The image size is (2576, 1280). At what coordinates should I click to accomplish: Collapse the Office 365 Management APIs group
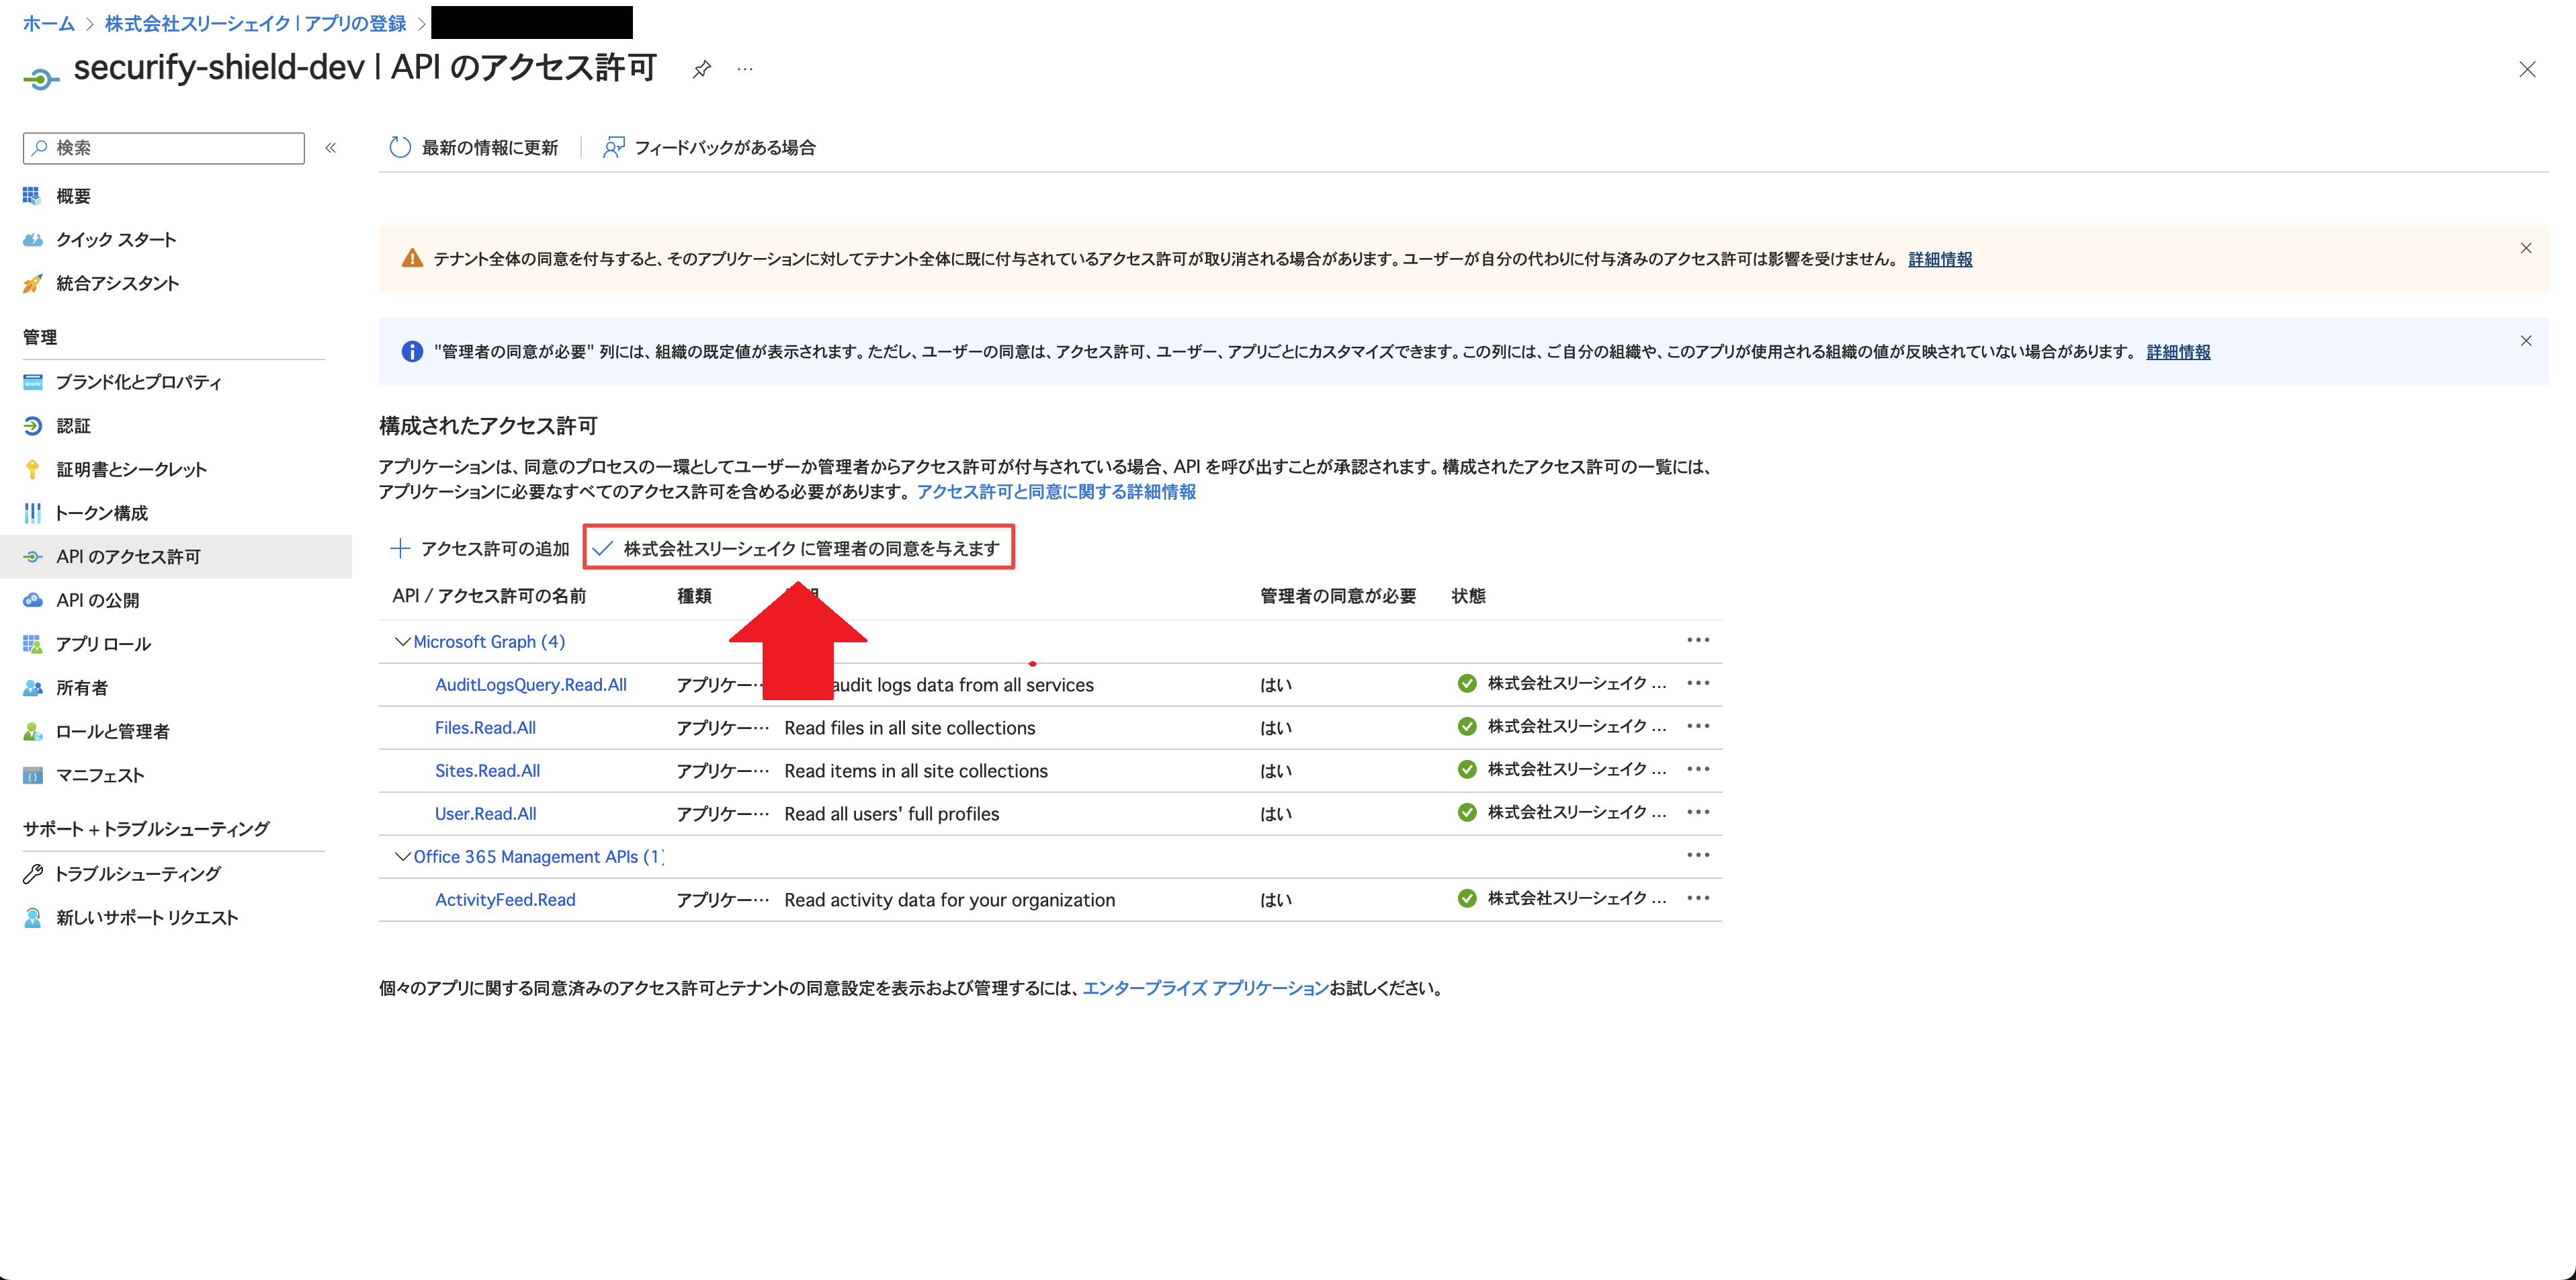coord(402,857)
